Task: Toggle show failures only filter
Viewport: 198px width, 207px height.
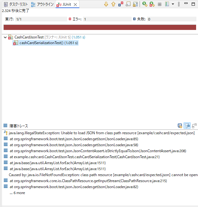Action: pos(121,4)
